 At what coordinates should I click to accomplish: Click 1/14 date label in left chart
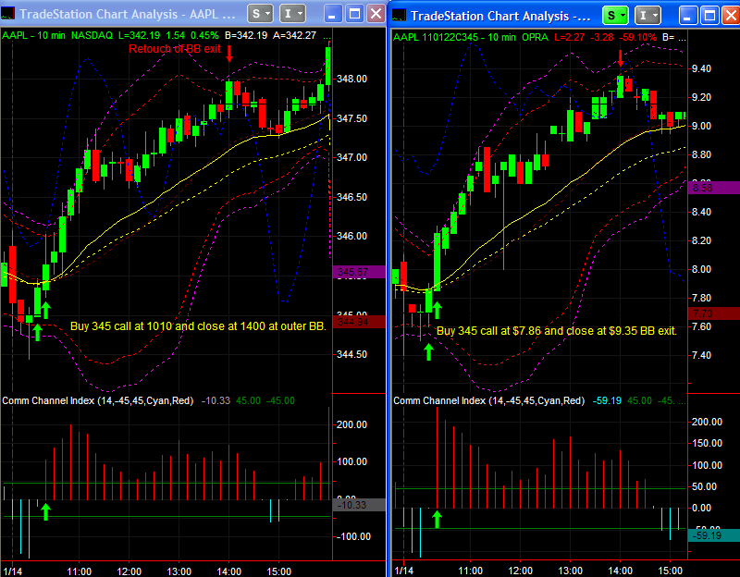[x=12, y=571]
